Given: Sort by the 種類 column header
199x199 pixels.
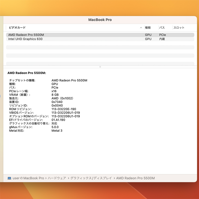Looking at the screenshot, I should [x=148, y=28].
